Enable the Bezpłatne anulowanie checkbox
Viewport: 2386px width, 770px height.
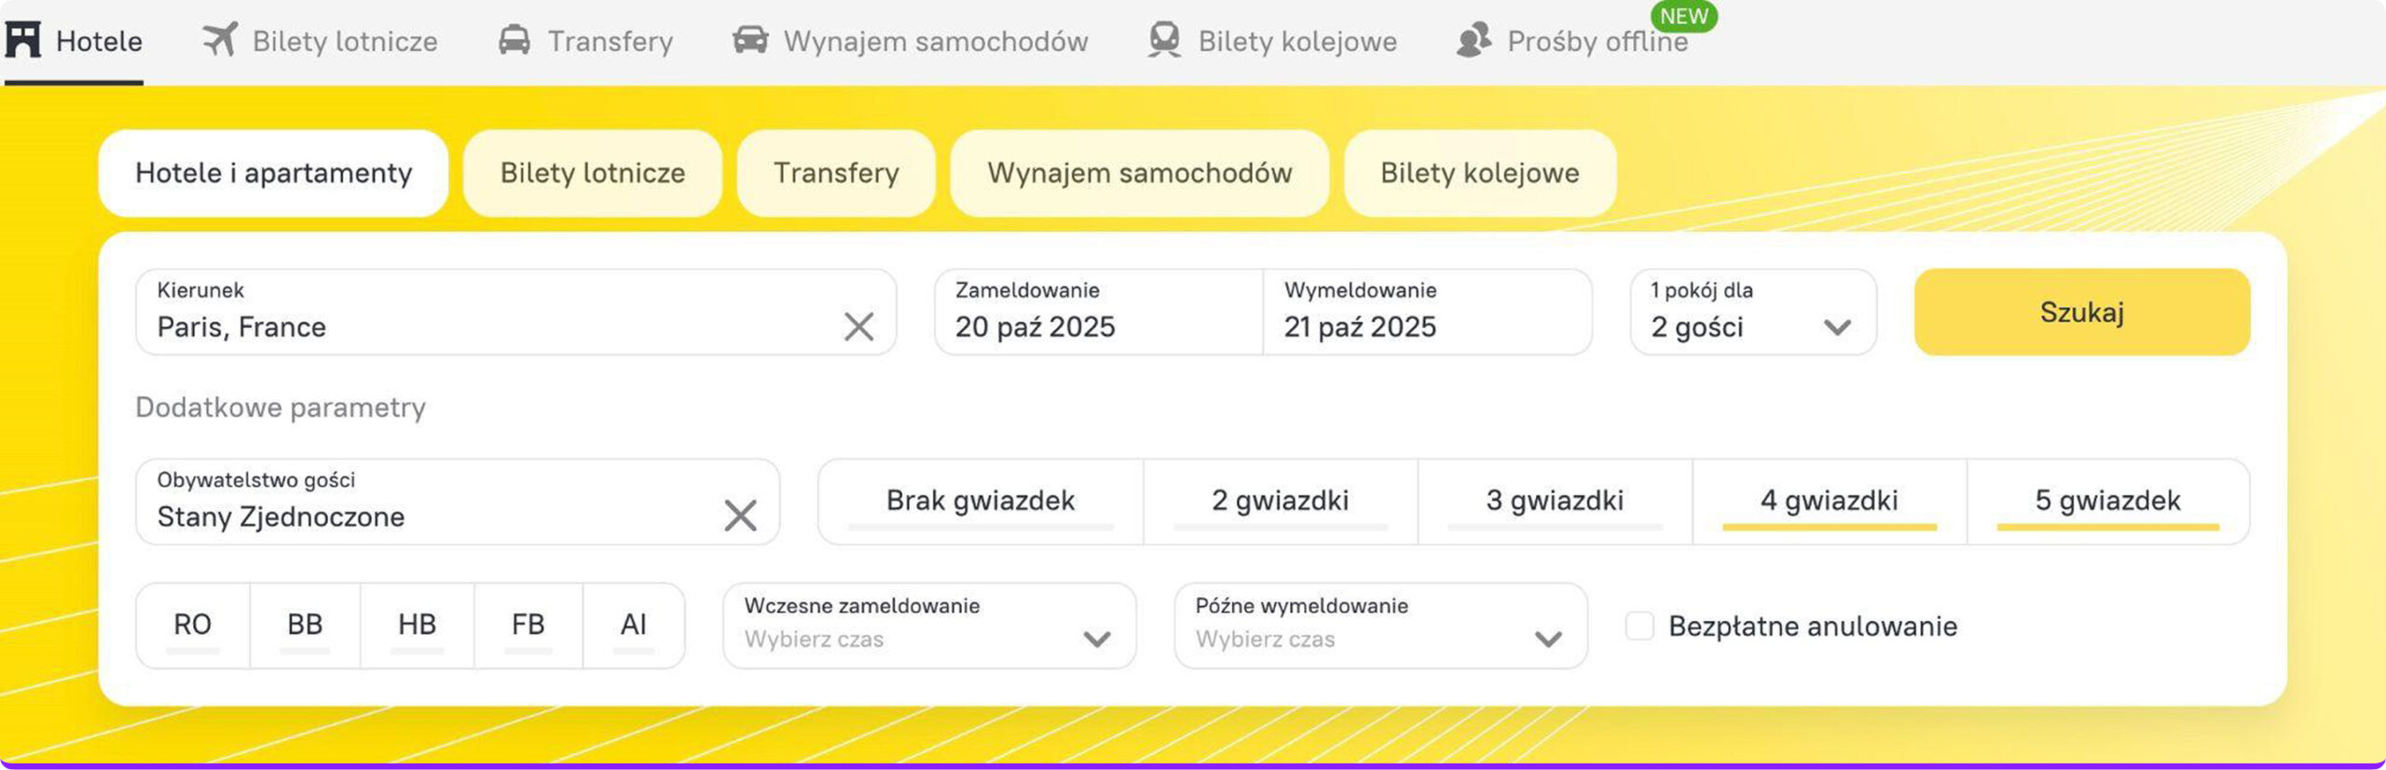pyautogui.click(x=1639, y=626)
